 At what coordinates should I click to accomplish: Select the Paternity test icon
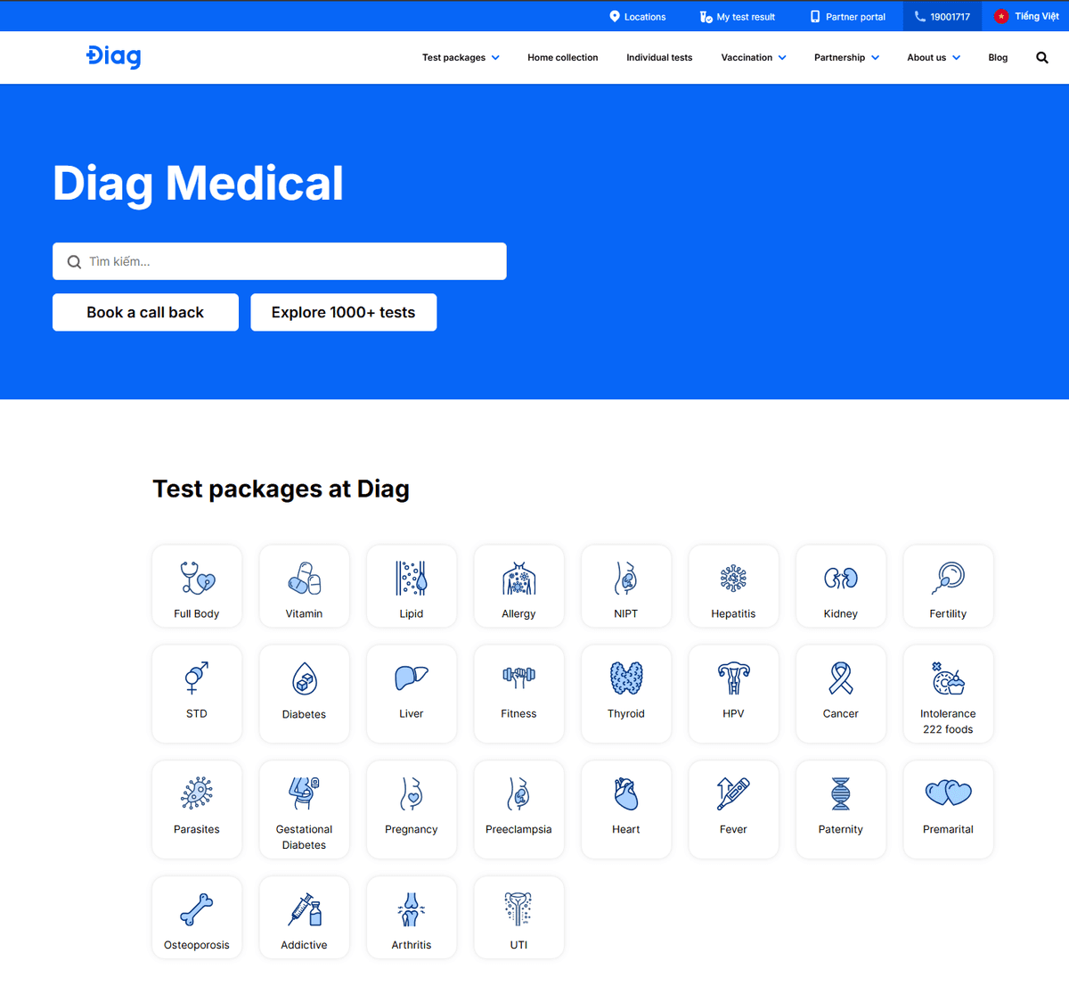(840, 809)
